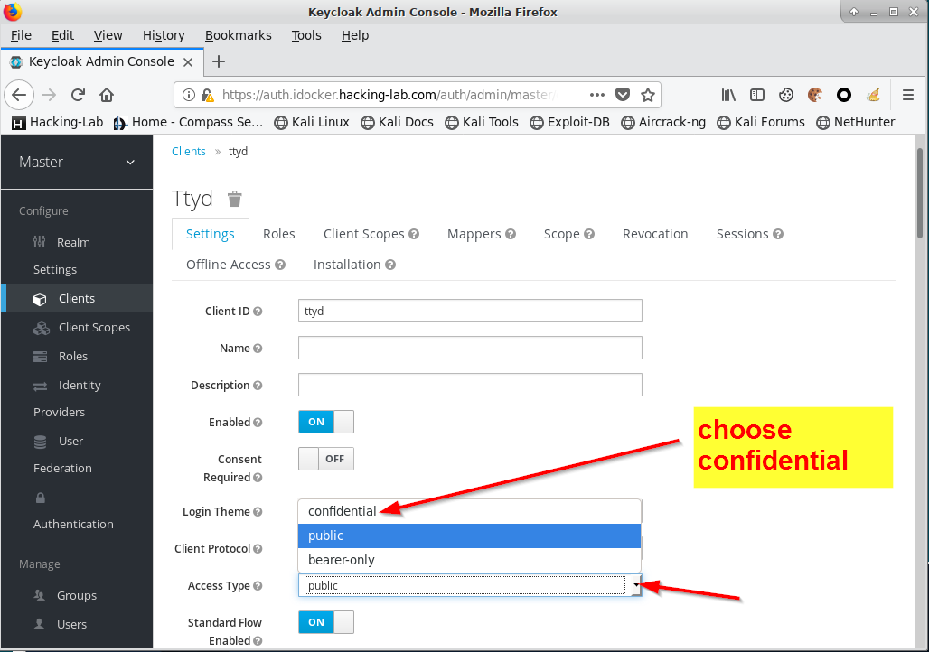Open the Access Type dropdown arrow
Screen dimensions: 929x652
[x=635, y=585]
